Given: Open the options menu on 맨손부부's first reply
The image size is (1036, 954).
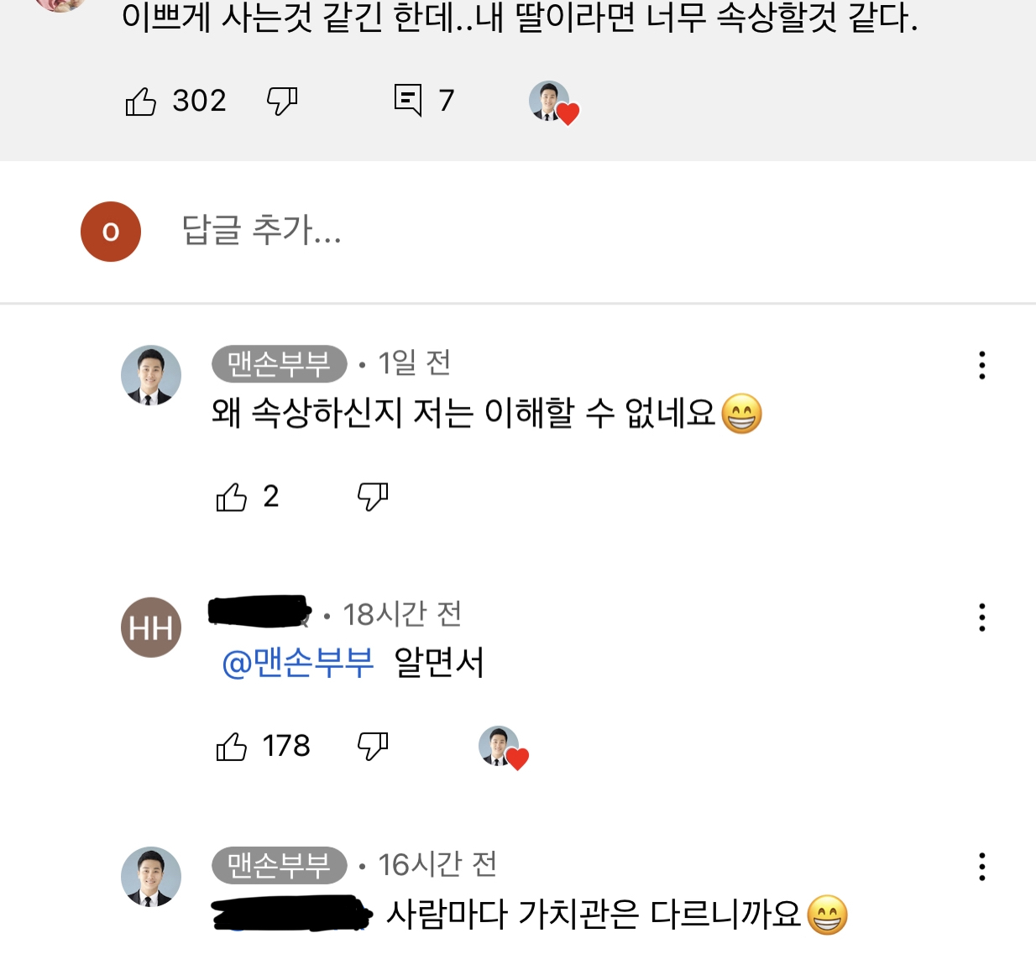Looking at the screenshot, I should 981,366.
